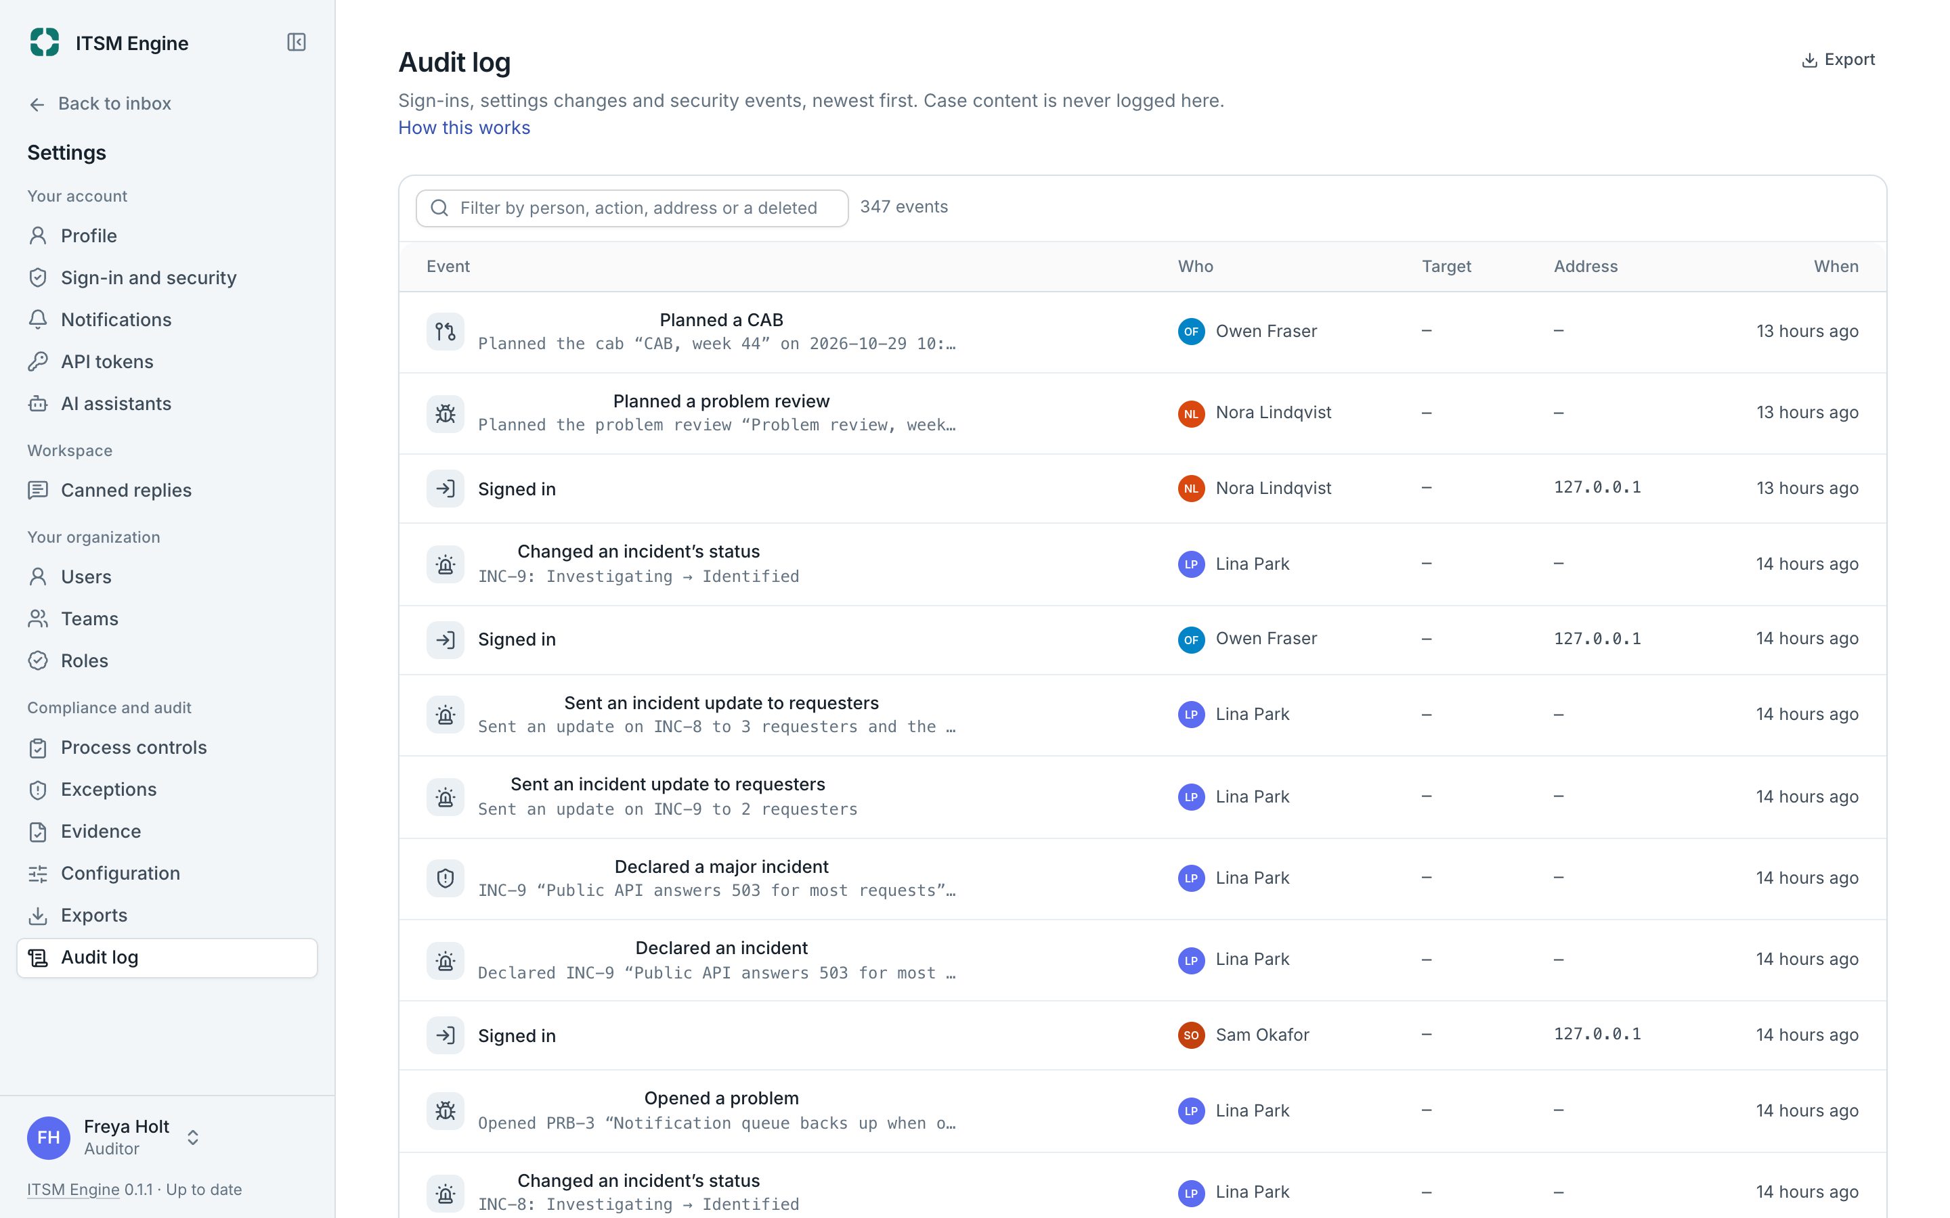The width and height of the screenshot is (1950, 1218).
Task: Click the Export button
Action: [1838, 60]
